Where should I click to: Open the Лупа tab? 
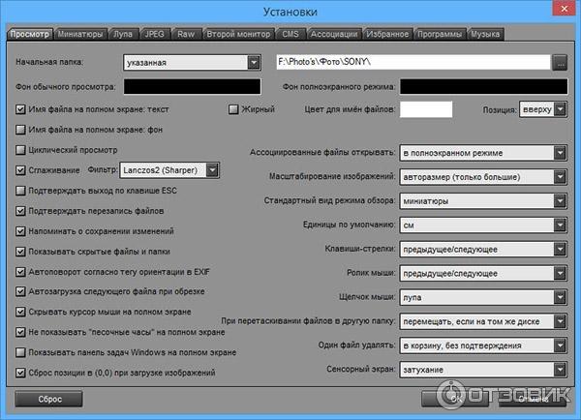tap(123, 35)
